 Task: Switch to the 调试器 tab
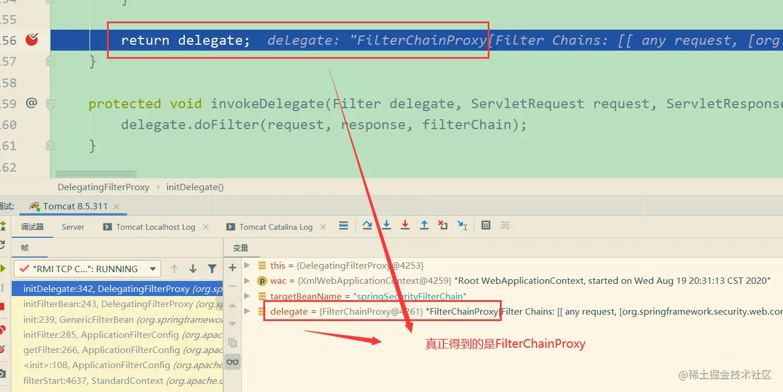[x=32, y=227]
